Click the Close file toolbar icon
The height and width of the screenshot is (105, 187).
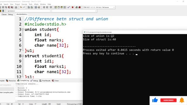pyautogui.click(x=9, y=7)
